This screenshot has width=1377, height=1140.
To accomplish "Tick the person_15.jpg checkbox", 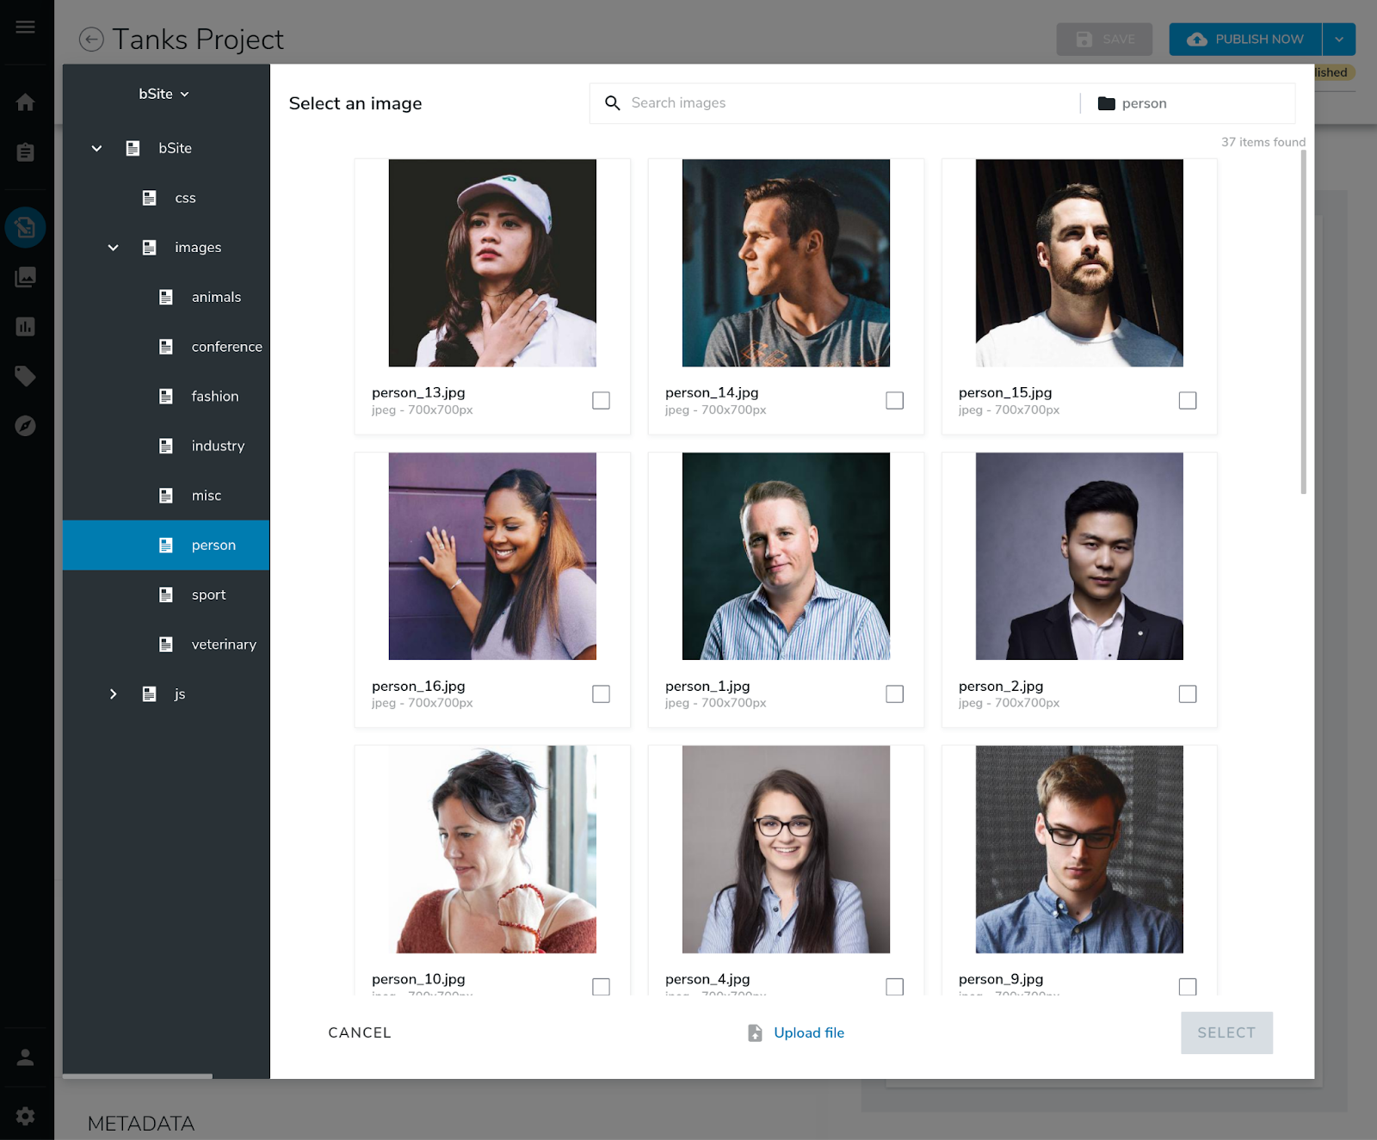I will (x=1188, y=401).
